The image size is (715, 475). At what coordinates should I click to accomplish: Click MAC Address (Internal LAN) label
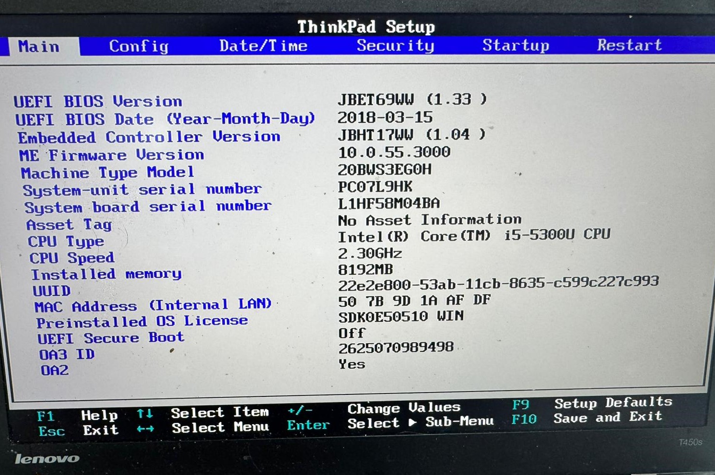point(153,305)
